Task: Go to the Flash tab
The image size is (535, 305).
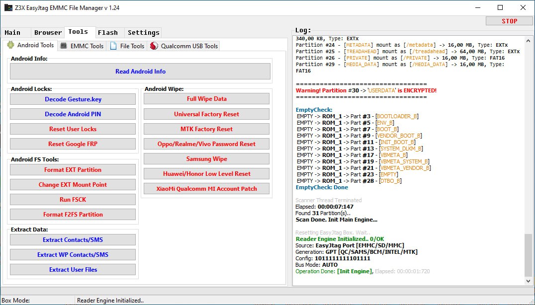Action: 109,33
